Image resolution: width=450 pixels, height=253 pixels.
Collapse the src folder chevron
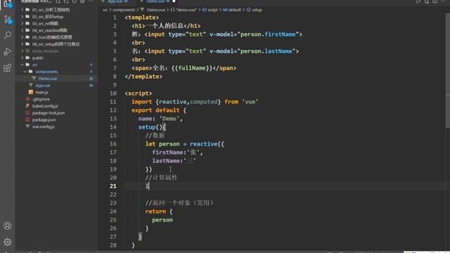click(x=22, y=65)
